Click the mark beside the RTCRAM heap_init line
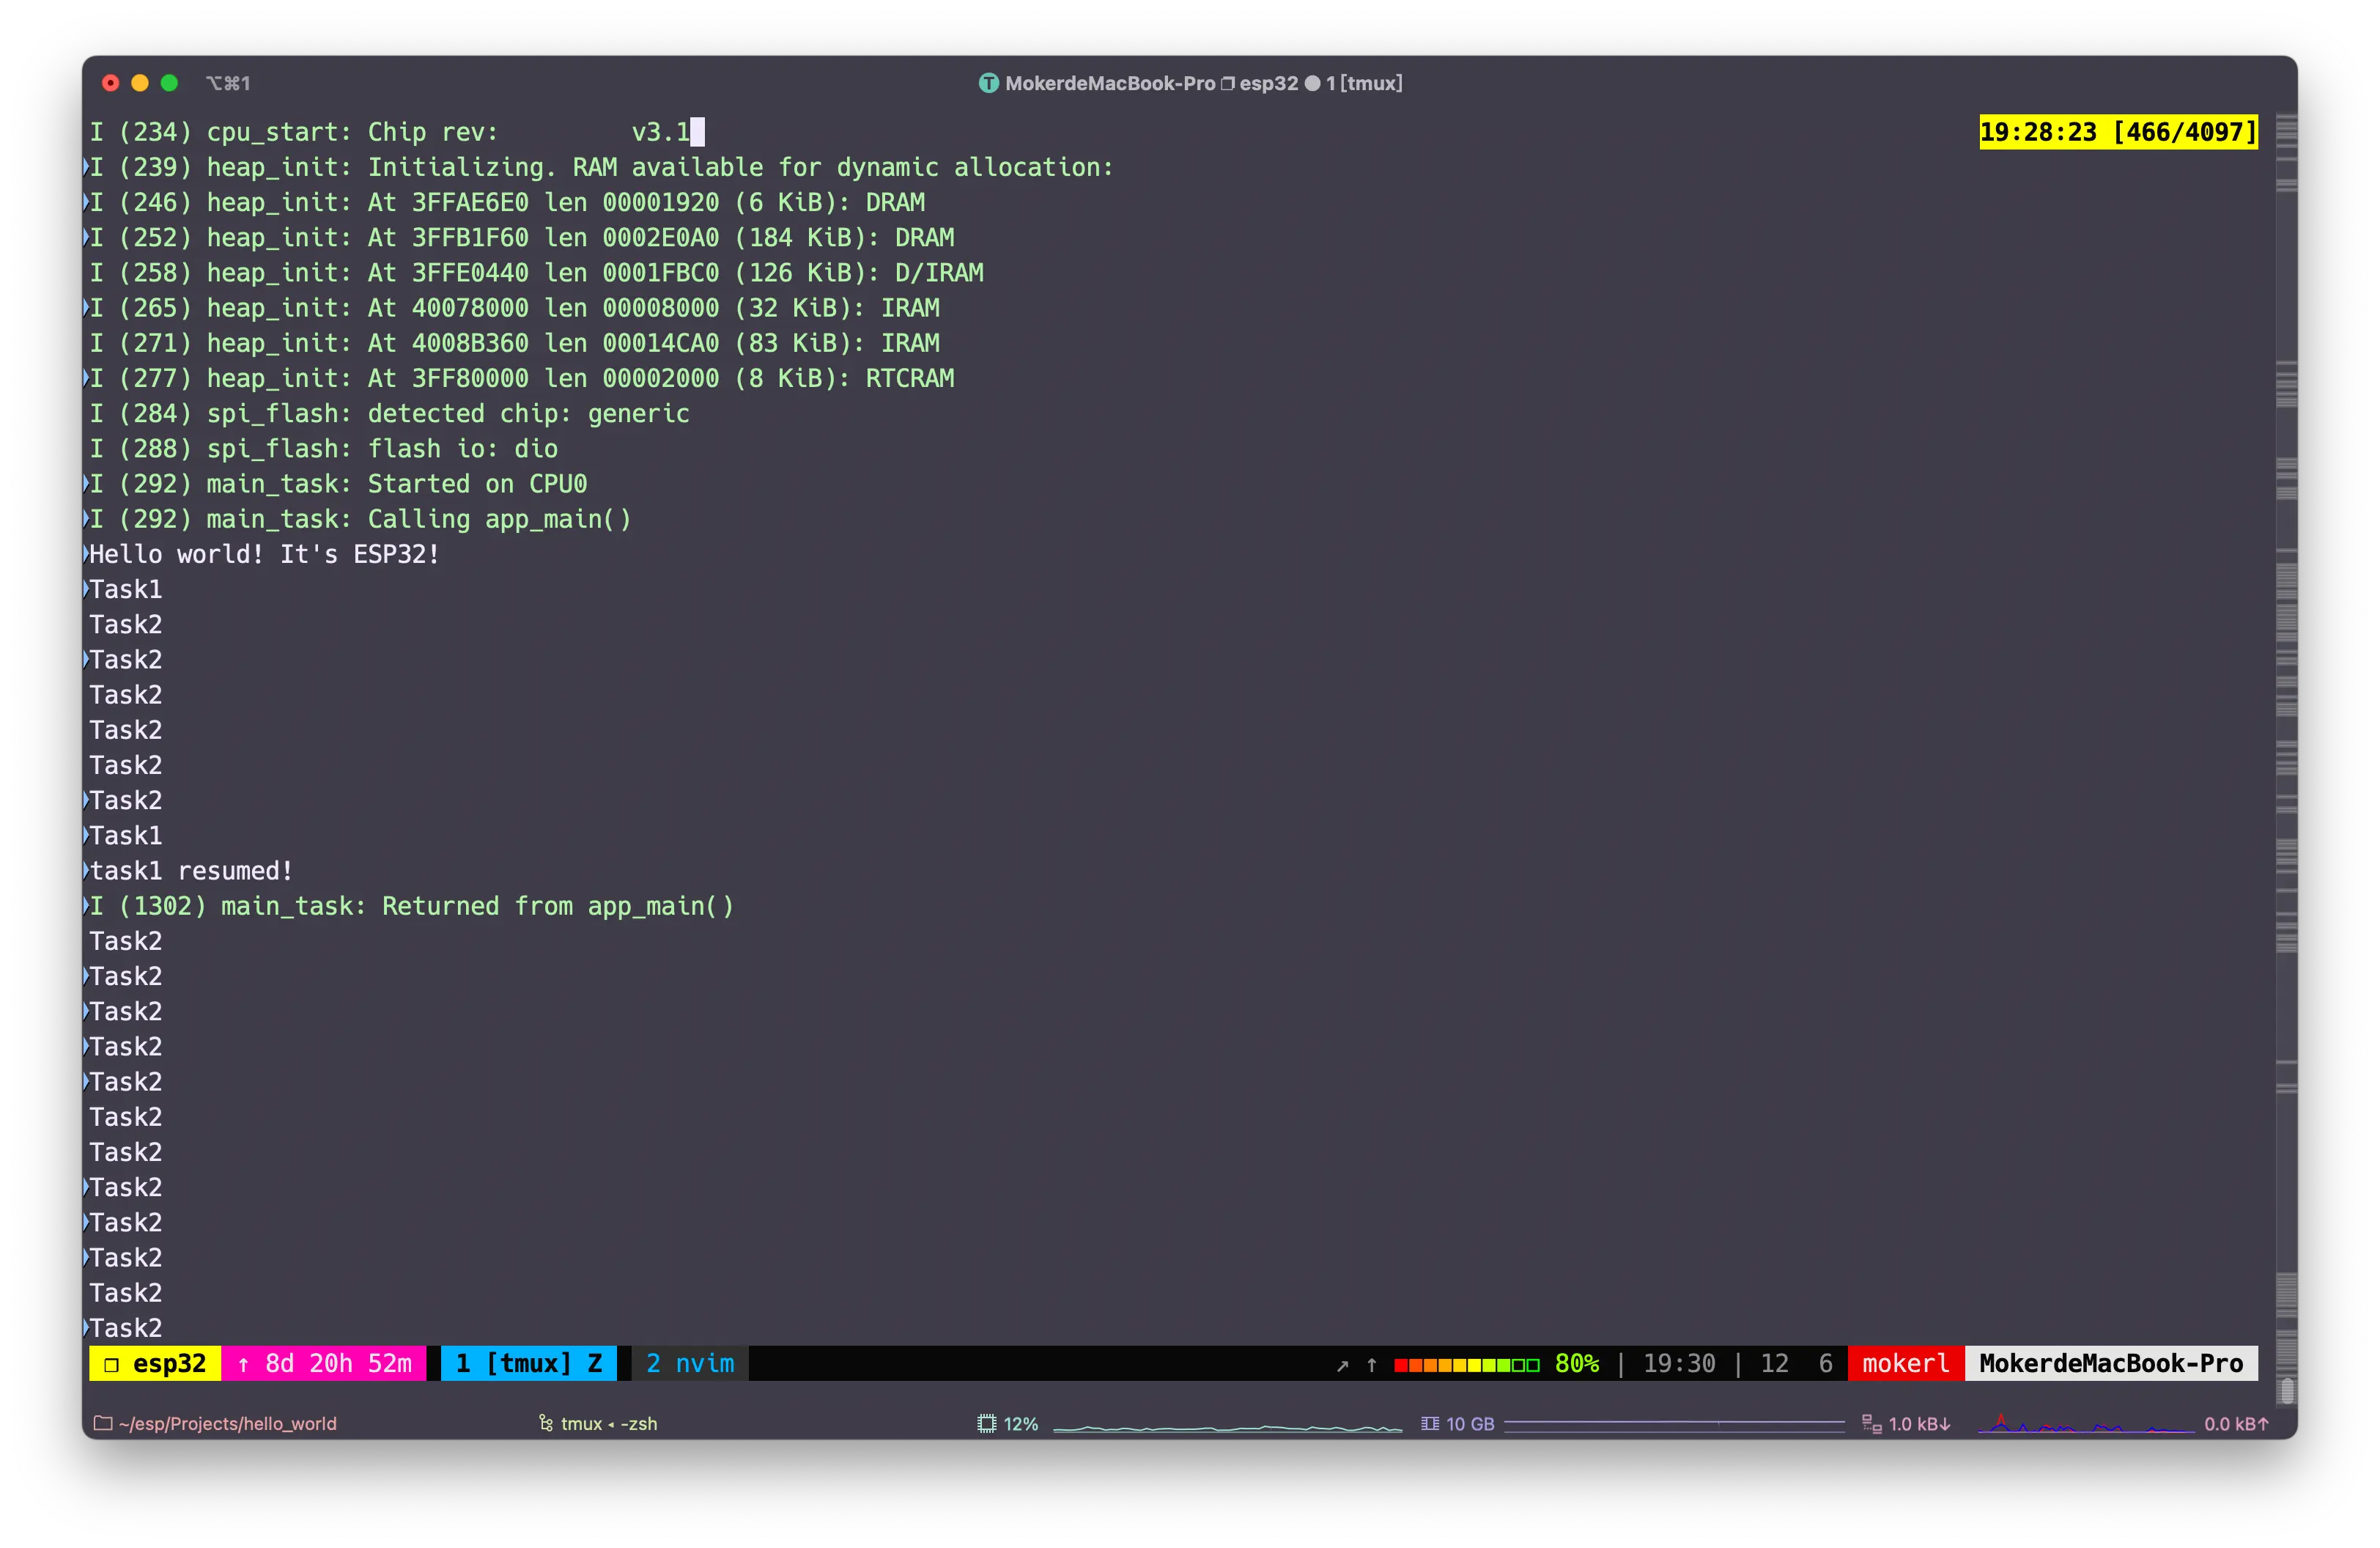Screen dimensions: 2380x1548 tap(86, 377)
